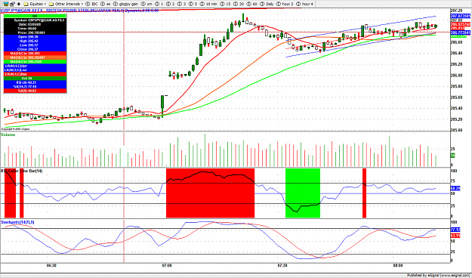
Task: Select the es toolbar shortcut
Action: click(x=106, y=5)
